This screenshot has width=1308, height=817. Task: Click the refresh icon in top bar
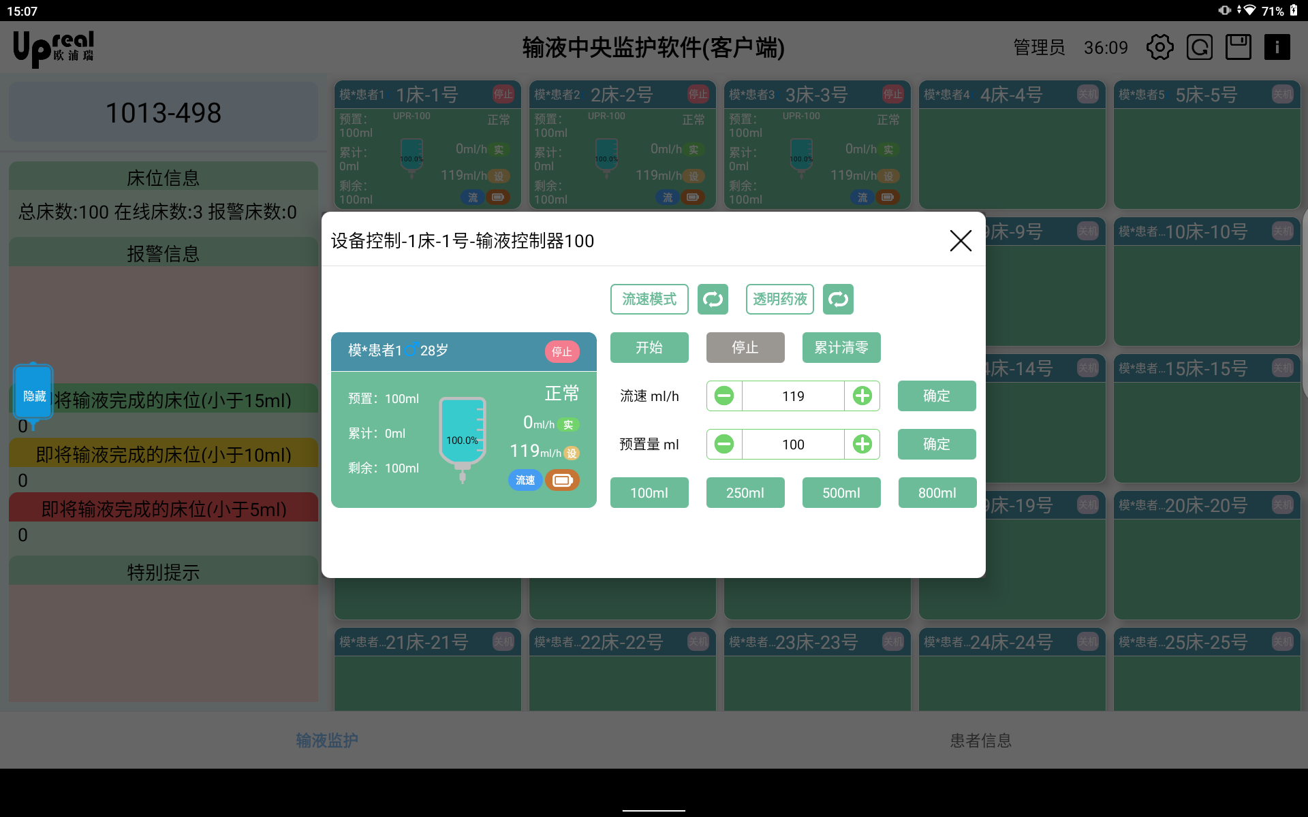point(1199,48)
